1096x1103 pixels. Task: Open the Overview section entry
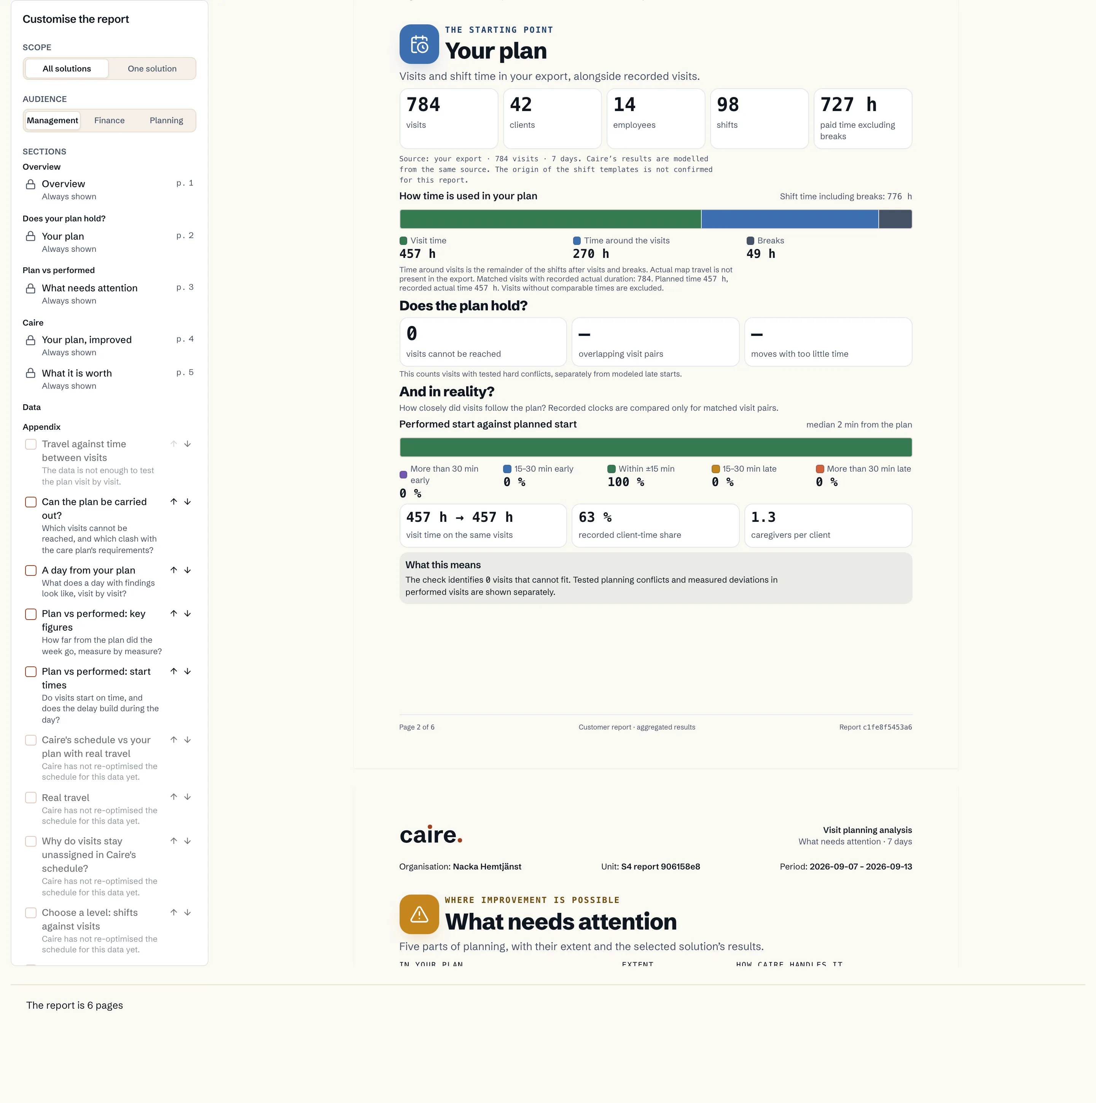(110, 189)
